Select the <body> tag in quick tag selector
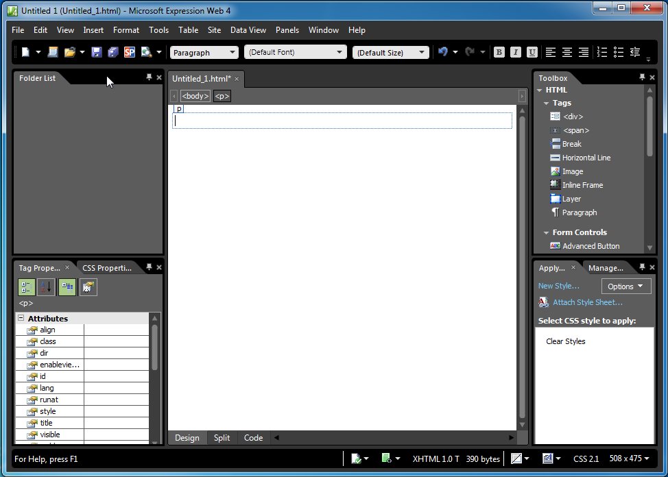668x477 pixels. click(x=195, y=96)
